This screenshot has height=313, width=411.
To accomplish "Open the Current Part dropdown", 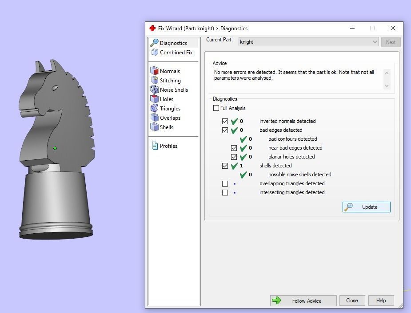I will click(x=308, y=42).
